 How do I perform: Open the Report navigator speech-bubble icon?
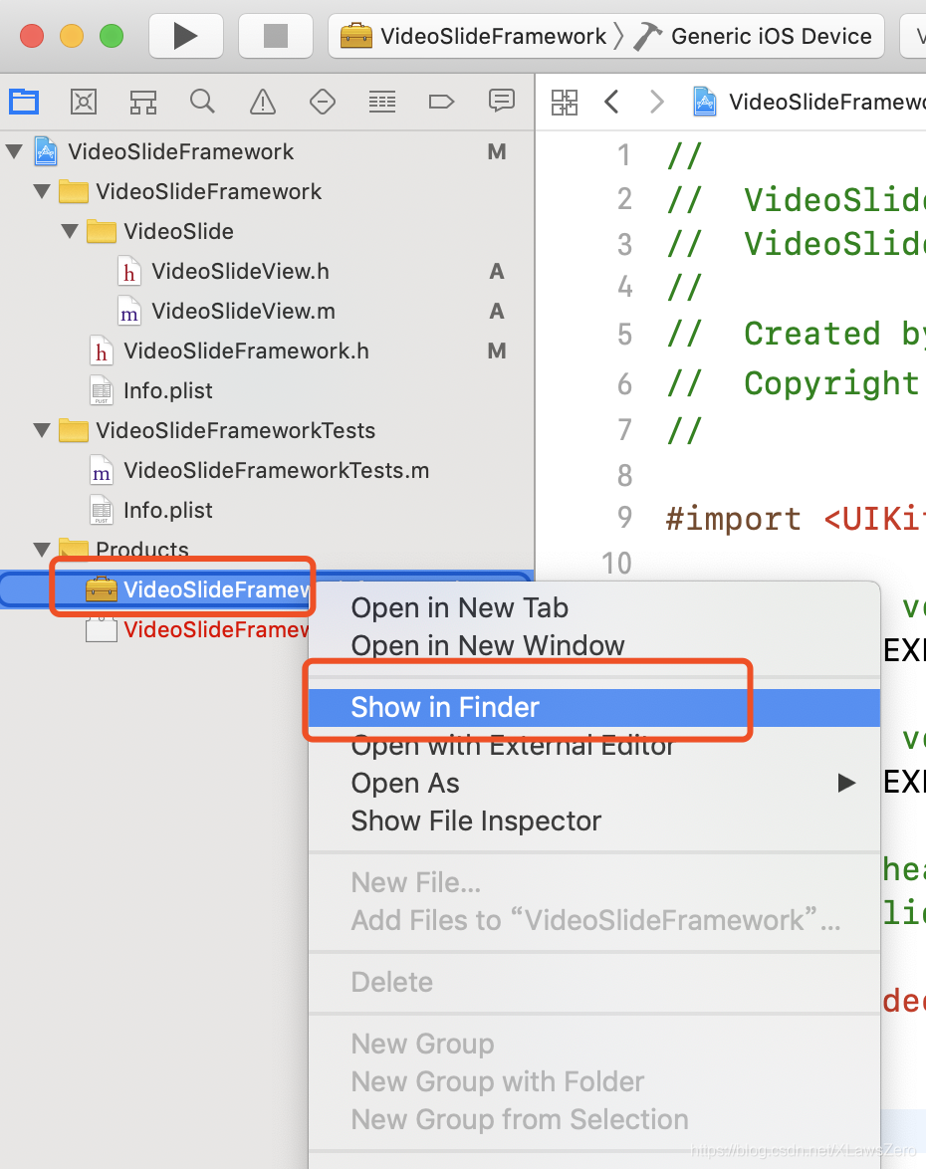(x=501, y=102)
